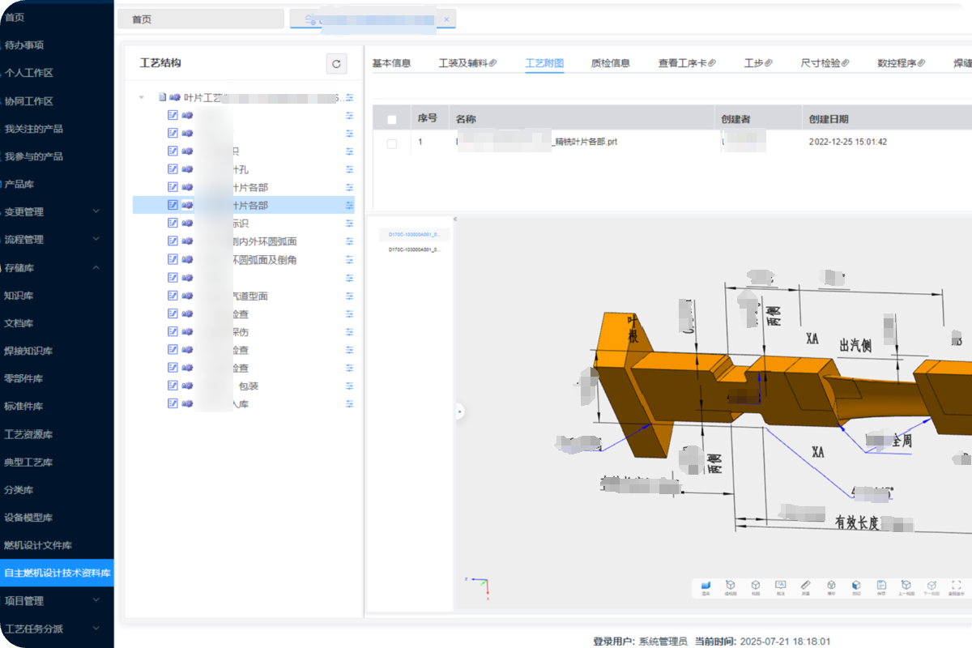The height and width of the screenshot is (648, 972).
Task: Click the save icon in the viewer toolbar
Action: point(880,586)
